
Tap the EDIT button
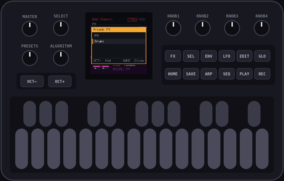[x=244, y=56]
